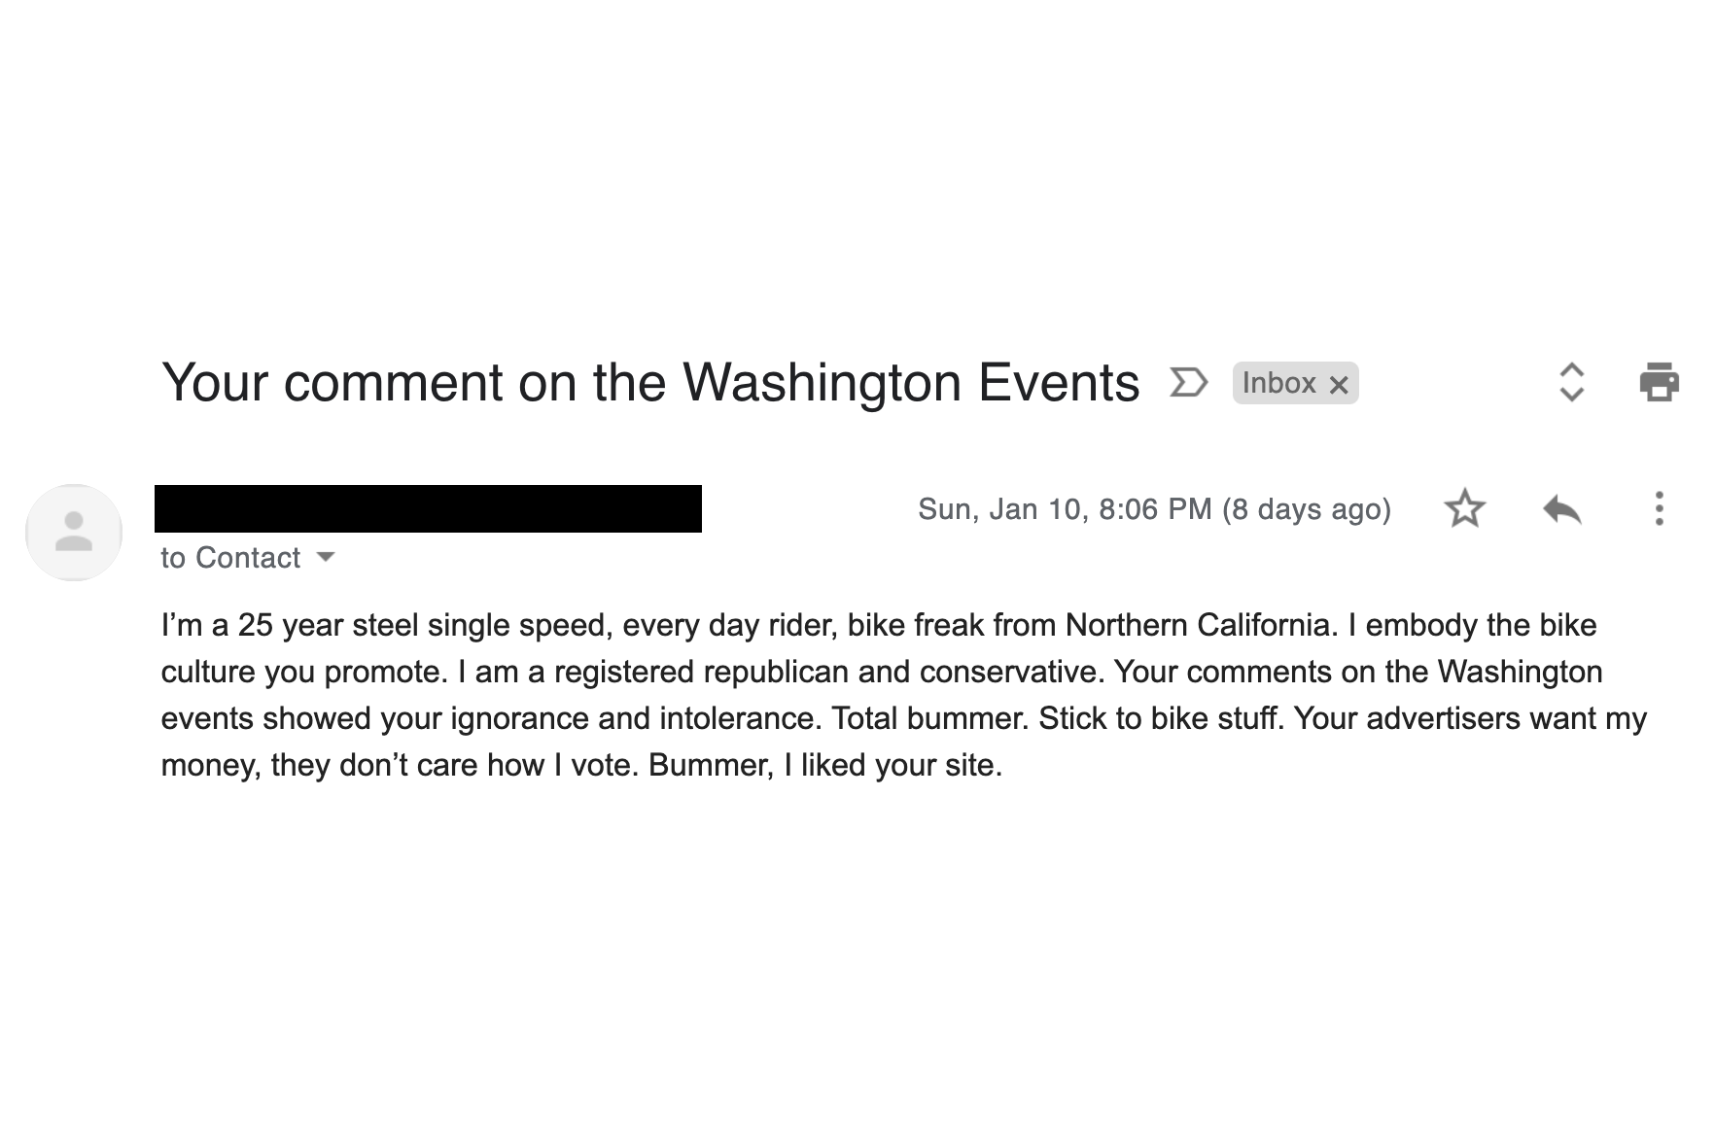Click the expand all arrows icon
The image size is (1715, 1143).
pos(1572,382)
